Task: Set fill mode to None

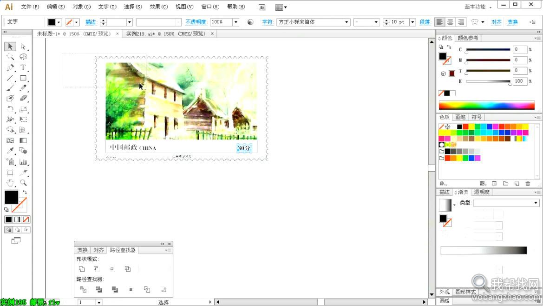Action: (x=26, y=220)
